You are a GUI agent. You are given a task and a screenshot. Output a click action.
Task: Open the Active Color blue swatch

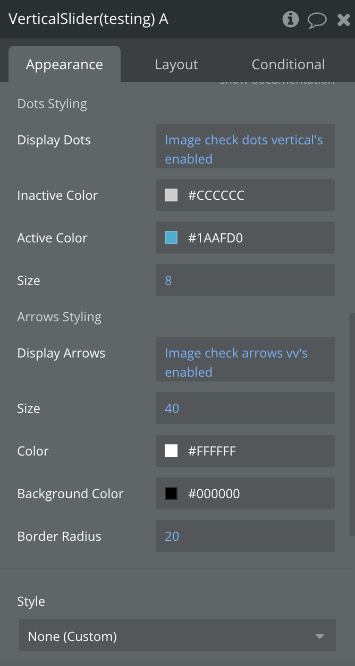pyautogui.click(x=171, y=238)
